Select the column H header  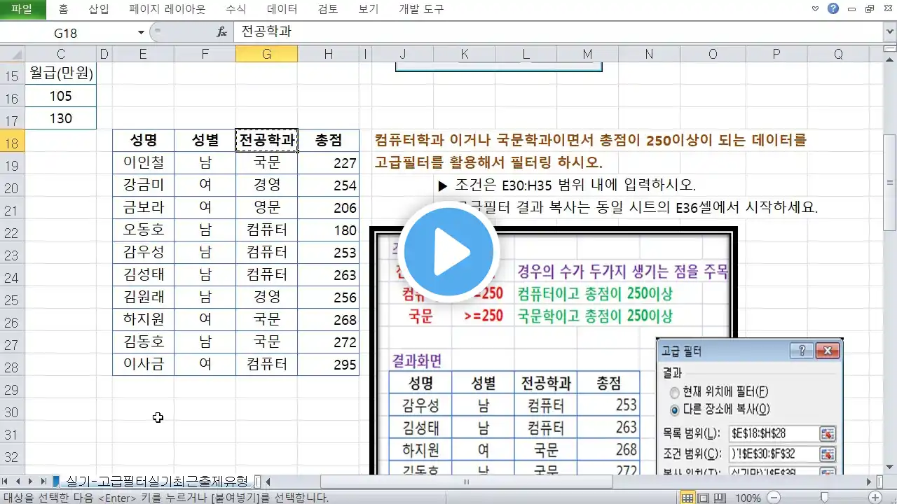(328, 54)
